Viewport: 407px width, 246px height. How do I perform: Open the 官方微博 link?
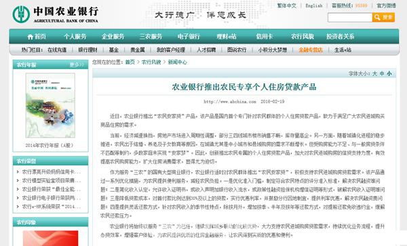386,5
